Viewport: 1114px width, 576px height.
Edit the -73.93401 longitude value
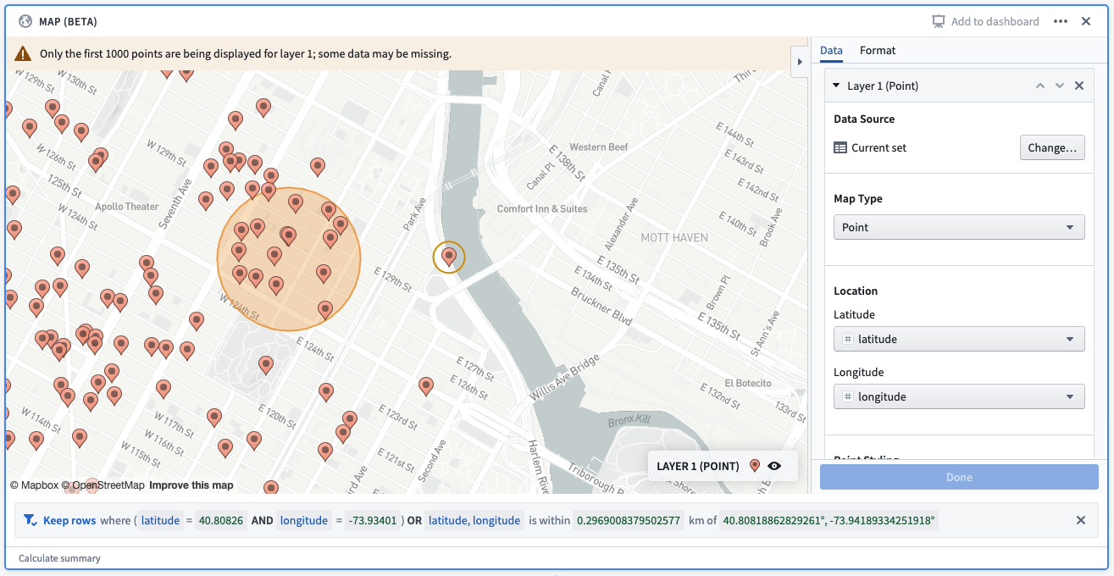[x=372, y=520]
